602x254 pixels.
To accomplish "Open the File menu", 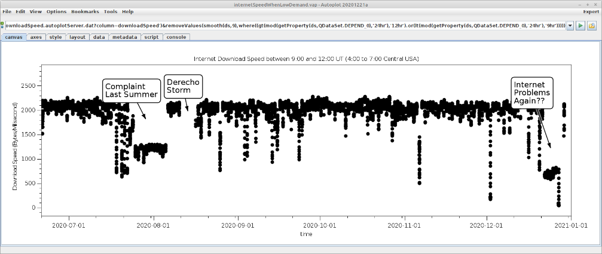I will tap(7, 11).
